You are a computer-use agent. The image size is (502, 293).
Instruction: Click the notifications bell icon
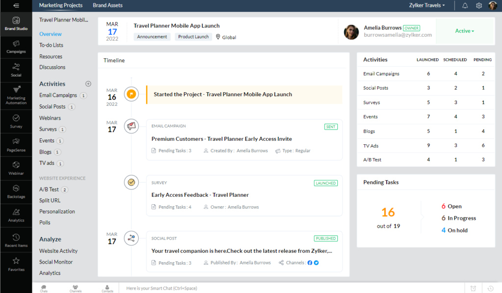click(465, 5)
